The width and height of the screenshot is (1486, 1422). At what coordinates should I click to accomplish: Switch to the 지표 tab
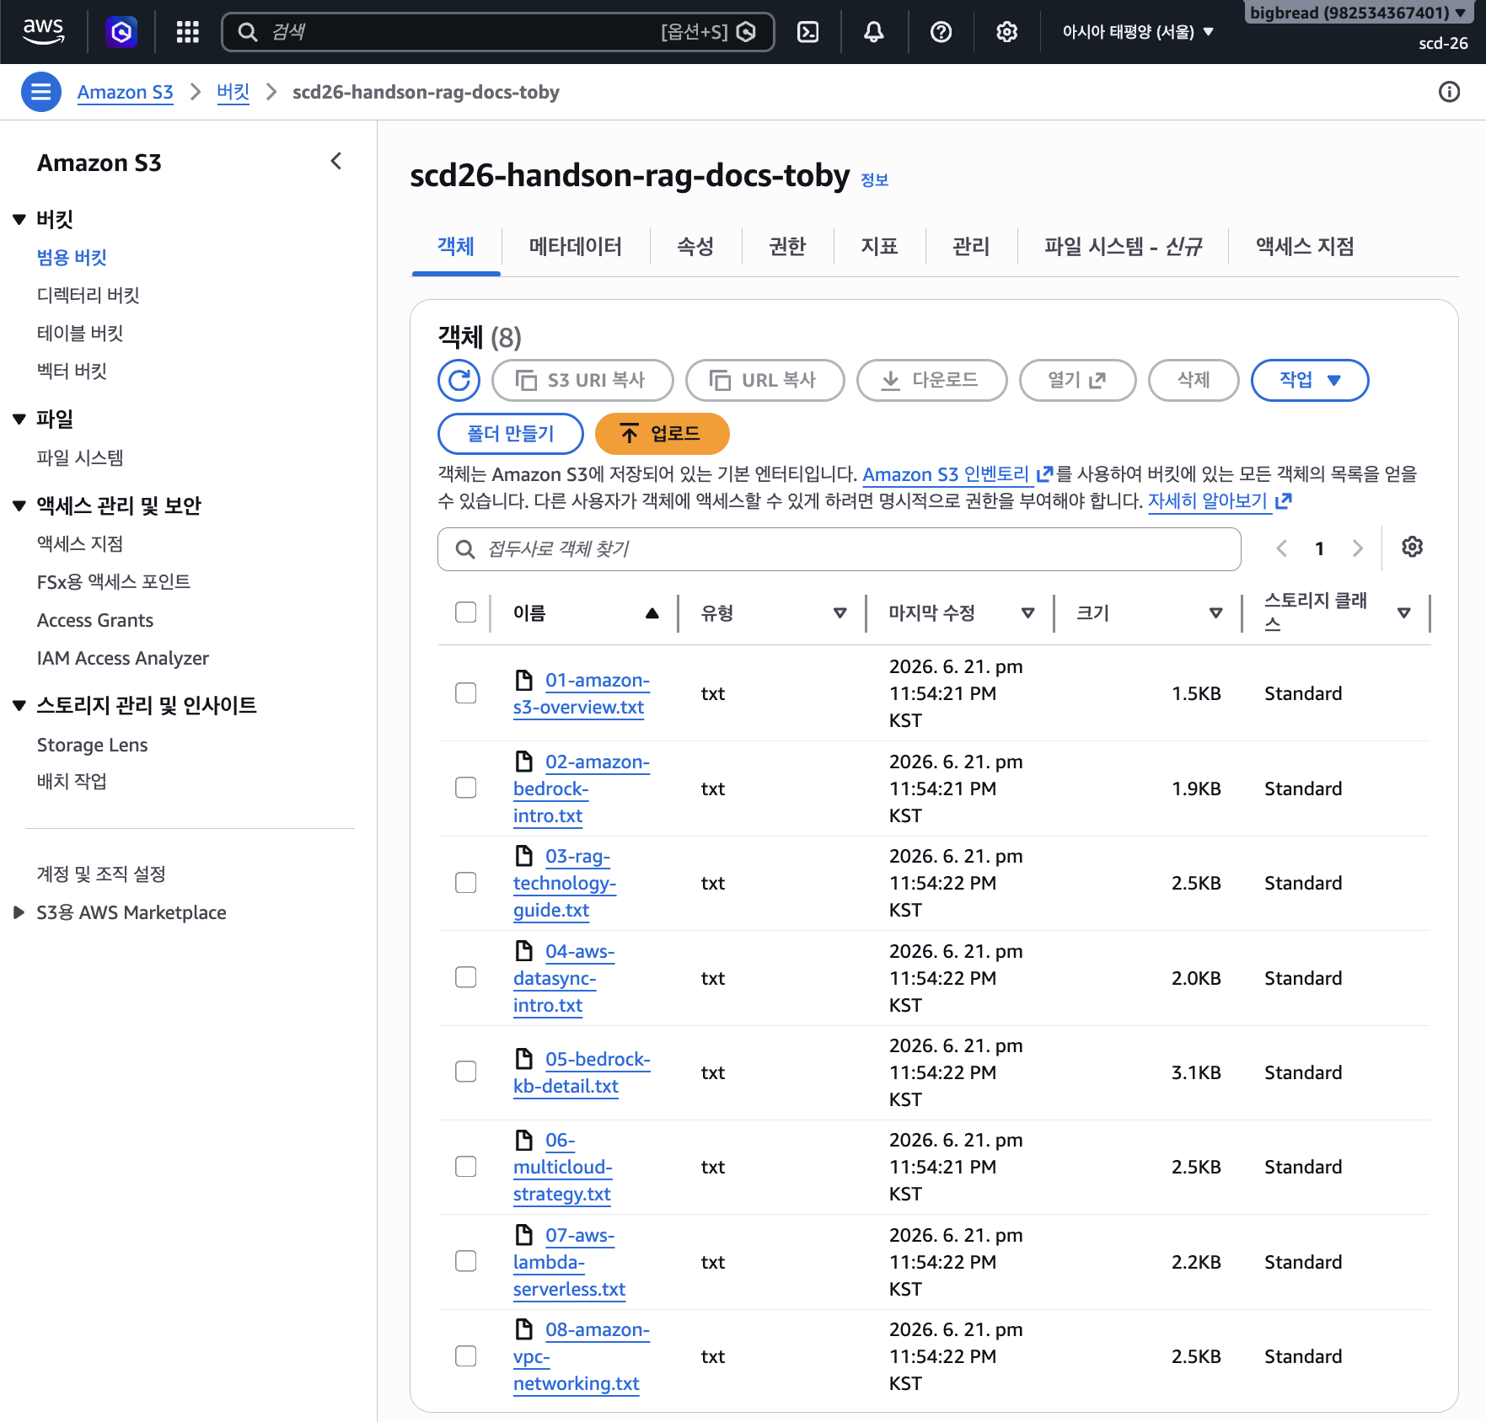pos(880,247)
